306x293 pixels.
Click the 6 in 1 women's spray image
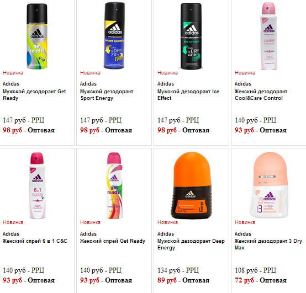click(x=38, y=185)
